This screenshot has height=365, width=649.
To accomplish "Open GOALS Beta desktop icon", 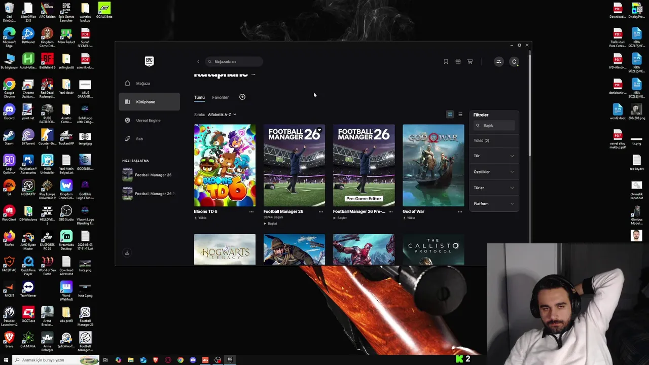I will pyautogui.click(x=104, y=11).
